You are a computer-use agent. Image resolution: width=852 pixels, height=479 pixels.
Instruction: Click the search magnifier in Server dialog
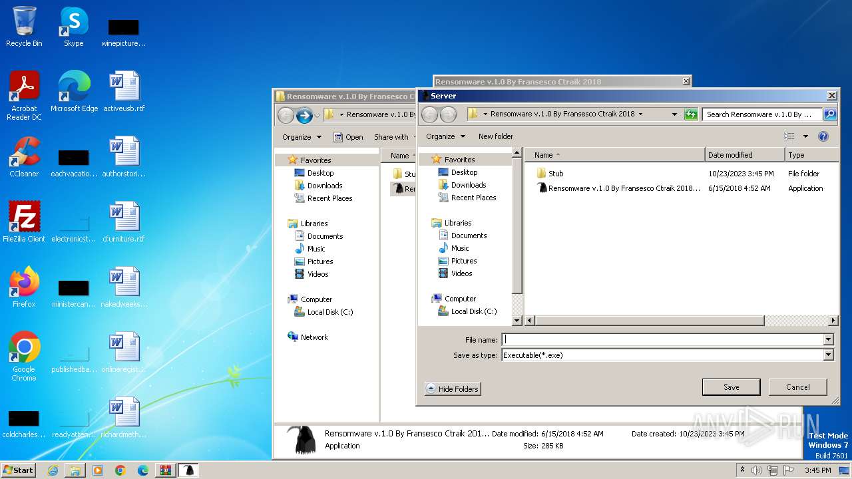(x=830, y=114)
